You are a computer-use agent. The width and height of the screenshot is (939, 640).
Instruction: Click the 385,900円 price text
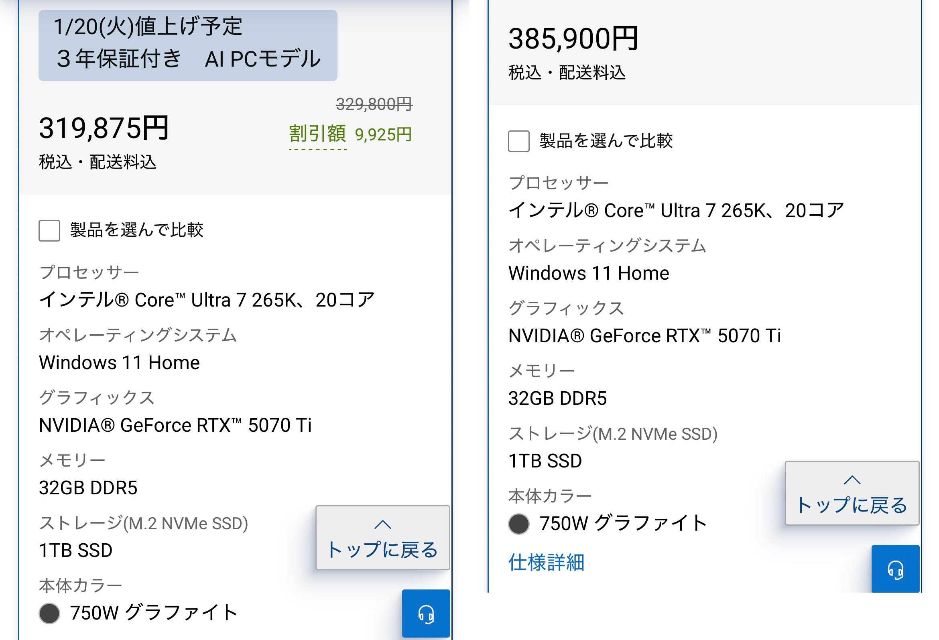573,39
